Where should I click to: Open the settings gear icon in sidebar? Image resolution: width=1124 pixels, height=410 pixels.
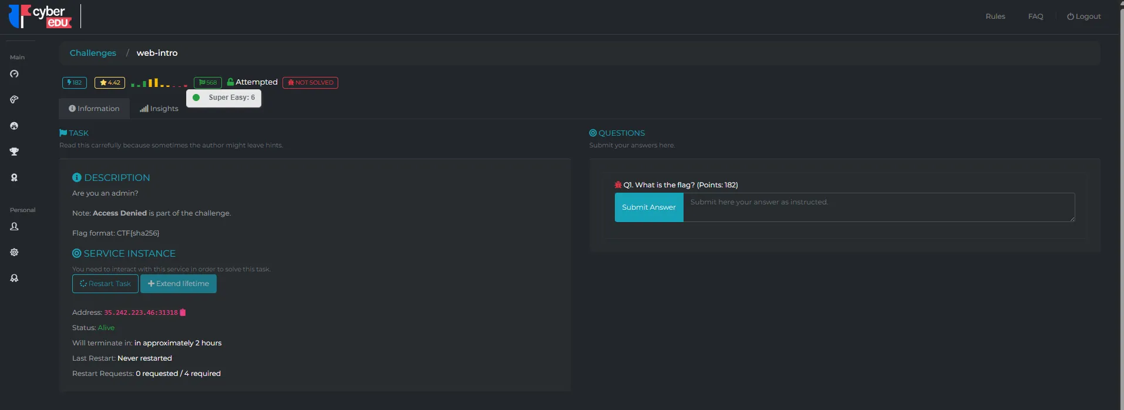click(14, 253)
